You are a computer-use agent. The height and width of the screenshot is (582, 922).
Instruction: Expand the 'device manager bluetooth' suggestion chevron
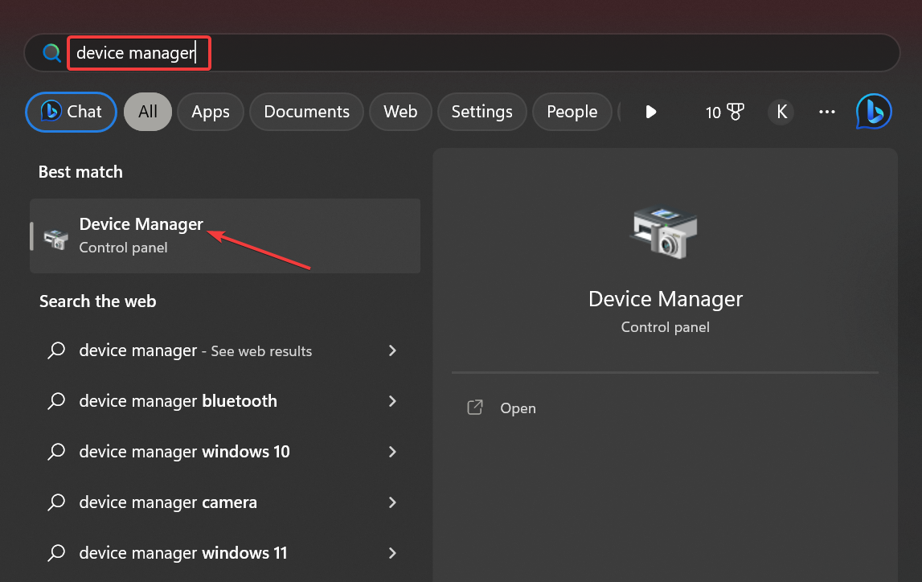tap(392, 401)
